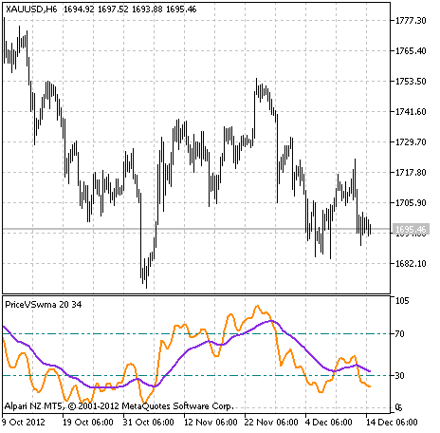Click the 22 Nov 06:00 date label
This screenshot has width=440, height=433.
(x=271, y=423)
